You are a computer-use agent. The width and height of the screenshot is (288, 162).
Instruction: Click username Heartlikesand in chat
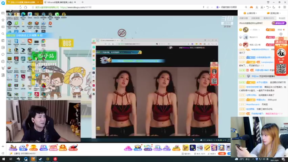(253, 104)
